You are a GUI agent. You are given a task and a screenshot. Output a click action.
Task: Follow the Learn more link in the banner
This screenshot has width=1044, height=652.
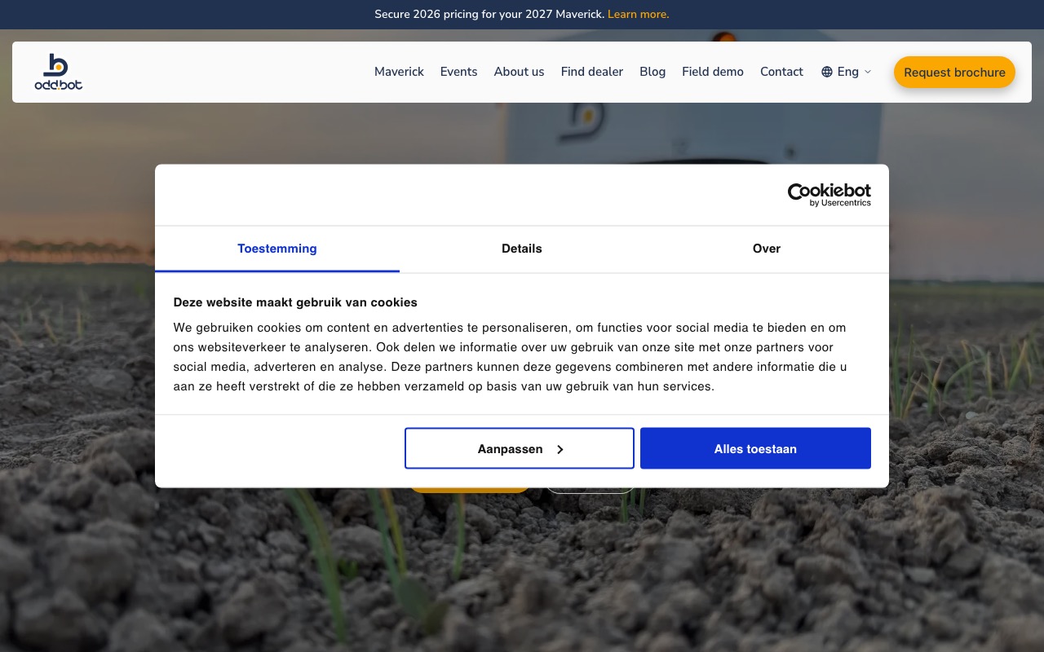pyautogui.click(x=638, y=14)
